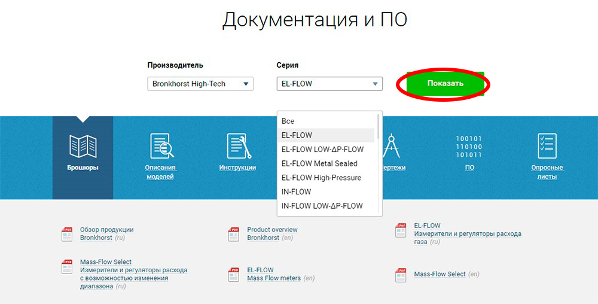Click PDF icon next to Product overview Bronkhorst
This screenshot has width=598, height=304.
[233, 234]
